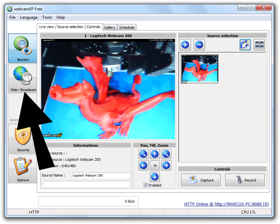The width and height of the screenshot is (280, 224).
Task: Switch to the Scheduler tab
Action: (127, 27)
